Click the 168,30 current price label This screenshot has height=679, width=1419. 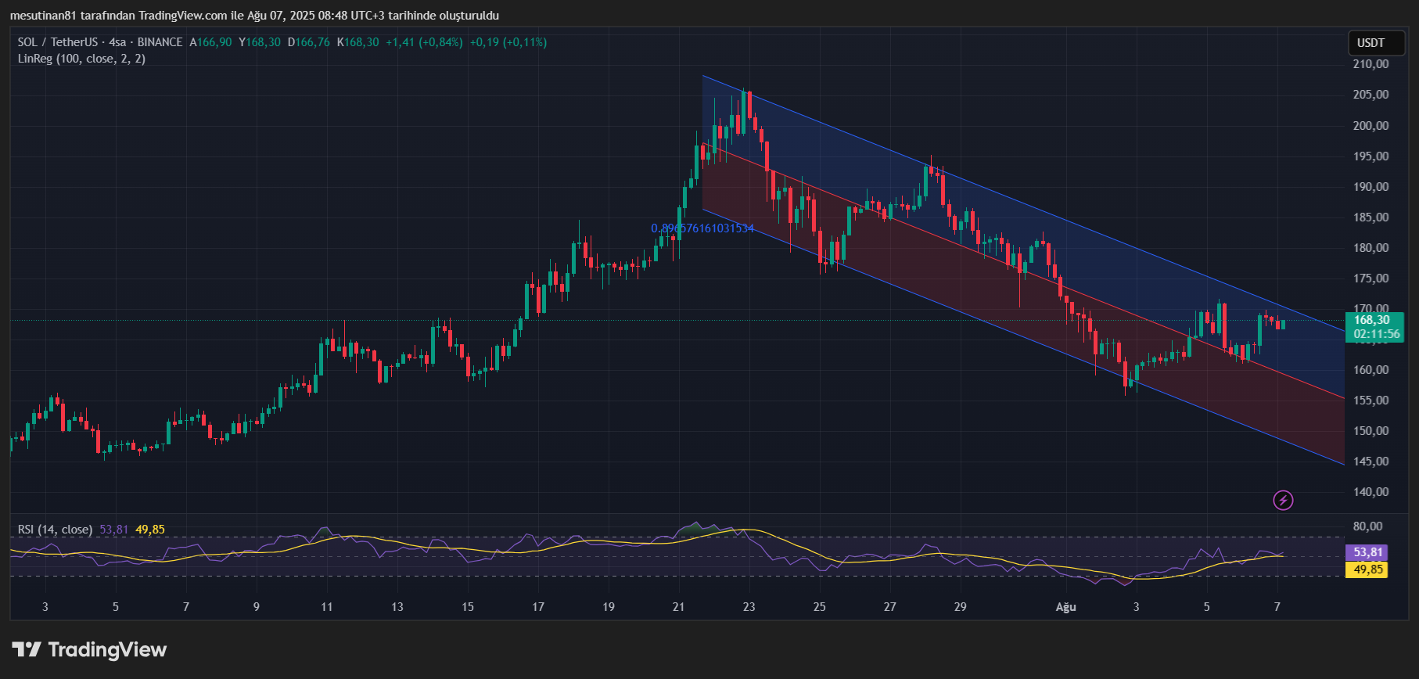coord(1374,320)
